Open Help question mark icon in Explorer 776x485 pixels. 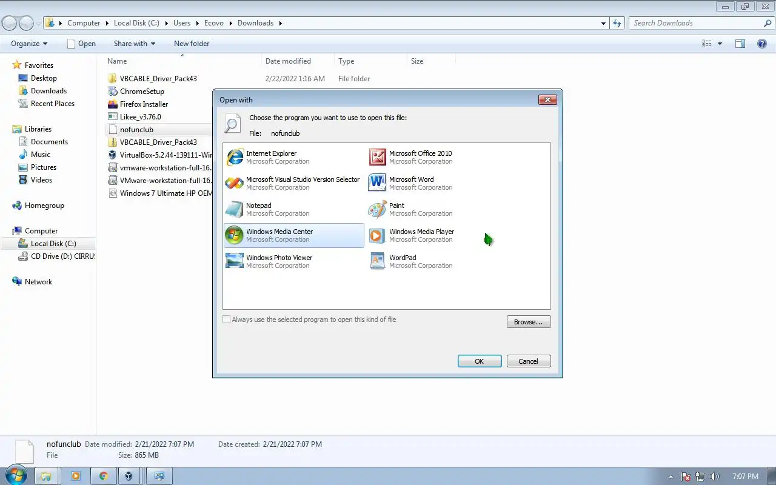pos(762,44)
